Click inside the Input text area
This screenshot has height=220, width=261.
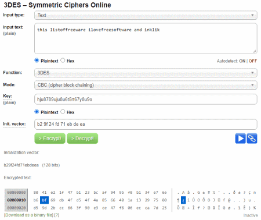click(x=146, y=38)
